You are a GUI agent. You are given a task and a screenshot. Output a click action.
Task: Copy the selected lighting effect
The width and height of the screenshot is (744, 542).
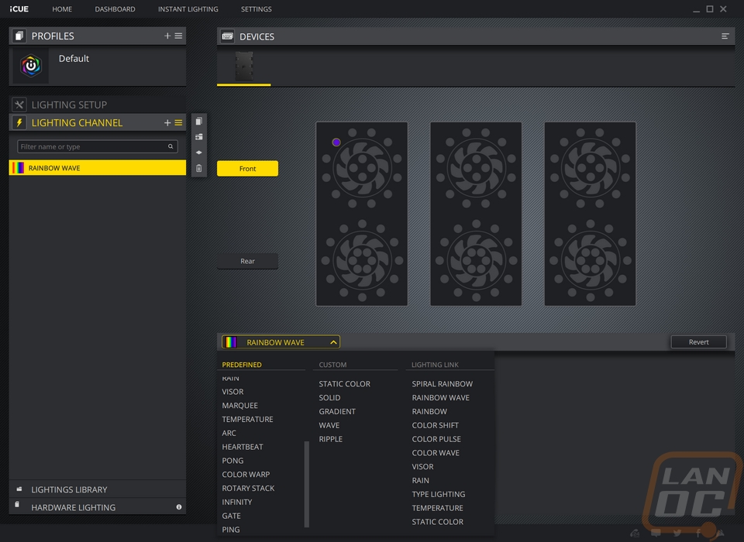pos(199,122)
